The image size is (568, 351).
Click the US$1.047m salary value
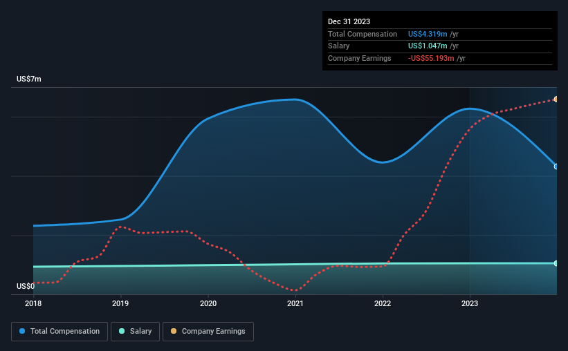428,46
